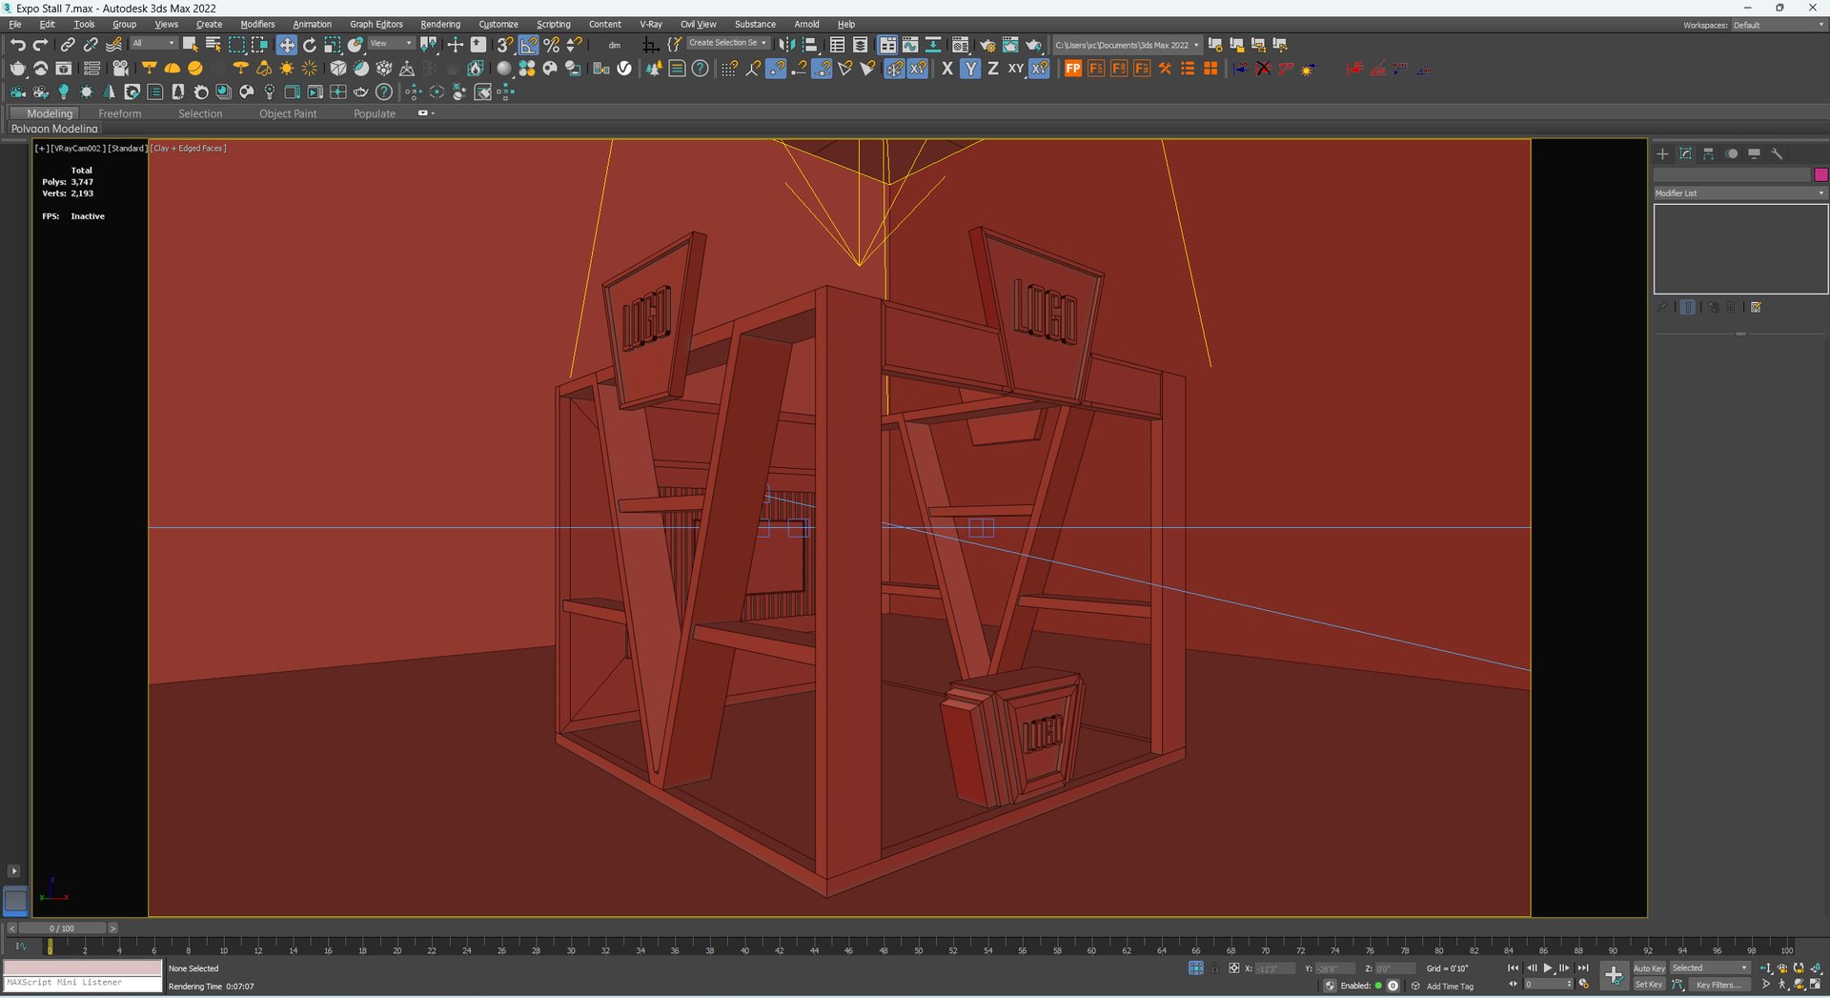Open the Scripting menu
Viewport: 1830px width, 998px height.
tap(554, 25)
